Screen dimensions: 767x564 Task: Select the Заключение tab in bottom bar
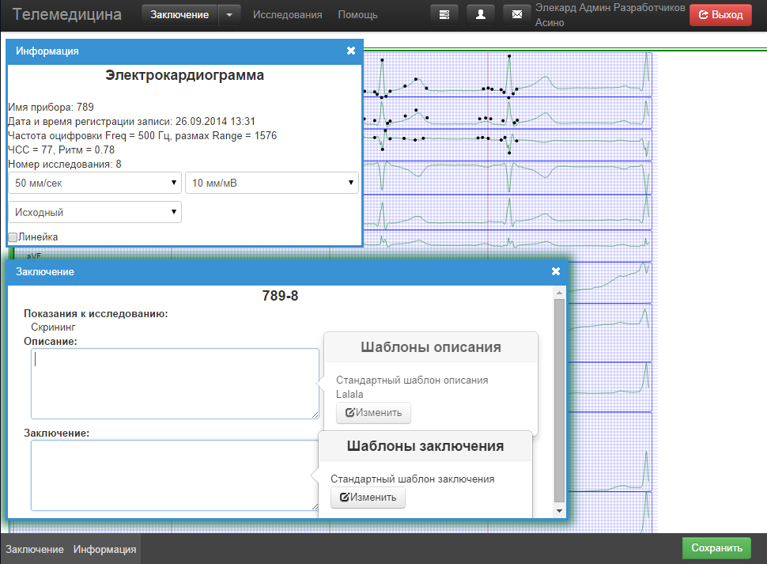(35, 549)
